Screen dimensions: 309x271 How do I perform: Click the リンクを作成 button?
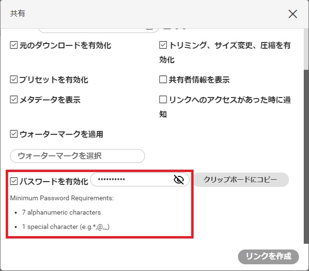pos(268,256)
